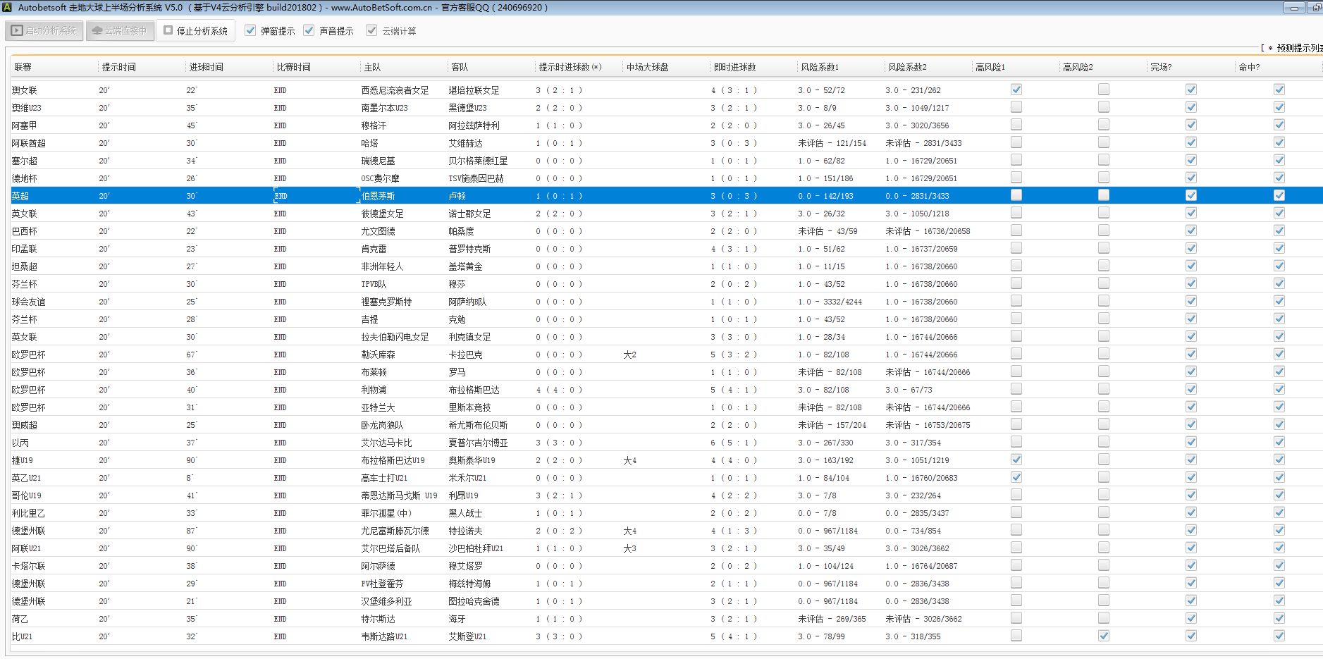Minimize the Autobetsoft window
The width and height of the screenshot is (1323, 659).
(x=1293, y=8)
